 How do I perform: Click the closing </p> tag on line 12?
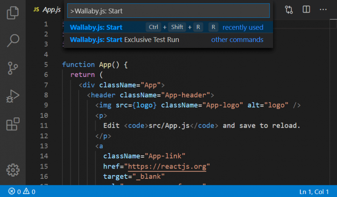(103, 136)
